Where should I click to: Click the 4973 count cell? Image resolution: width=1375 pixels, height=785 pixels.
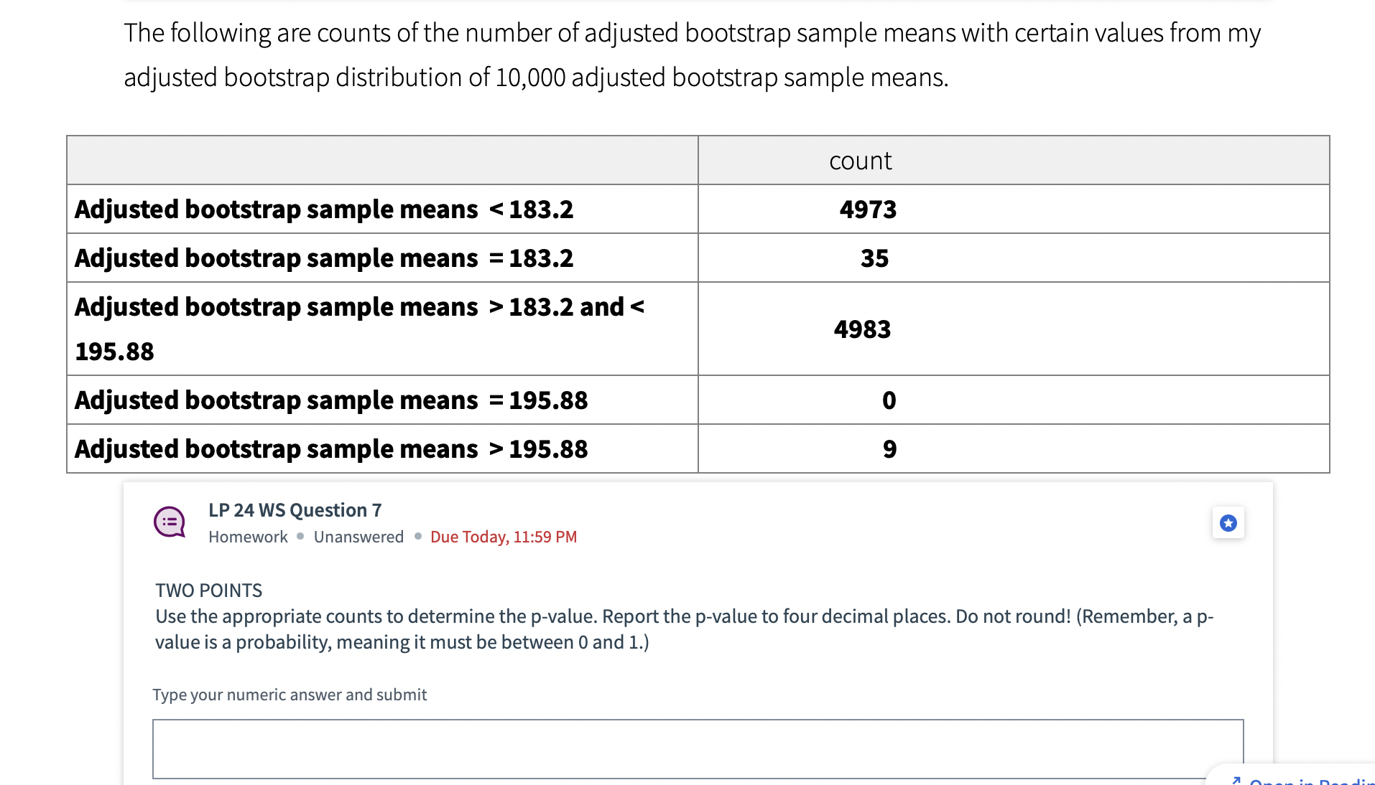[x=868, y=209]
